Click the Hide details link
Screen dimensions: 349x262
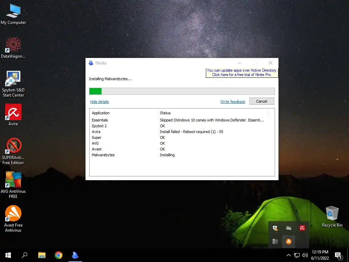point(100,102)
